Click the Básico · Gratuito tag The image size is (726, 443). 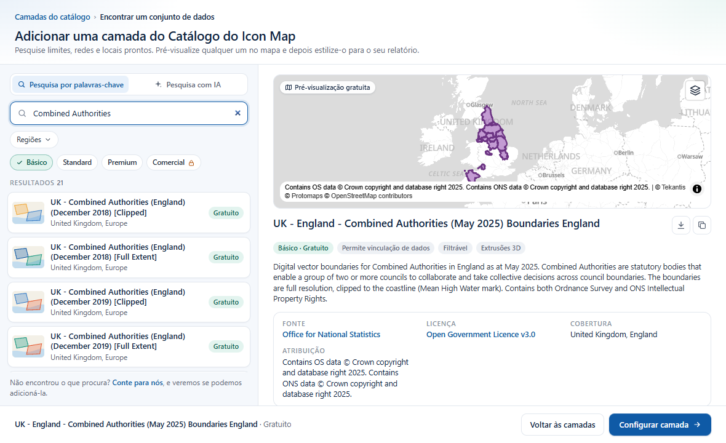303,248
